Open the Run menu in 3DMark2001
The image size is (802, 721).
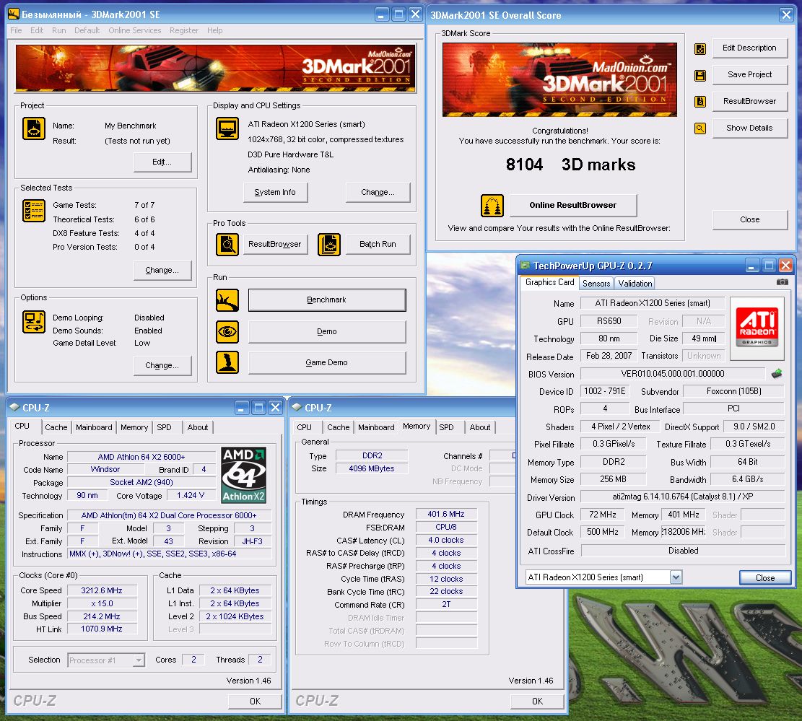[58, 30]
